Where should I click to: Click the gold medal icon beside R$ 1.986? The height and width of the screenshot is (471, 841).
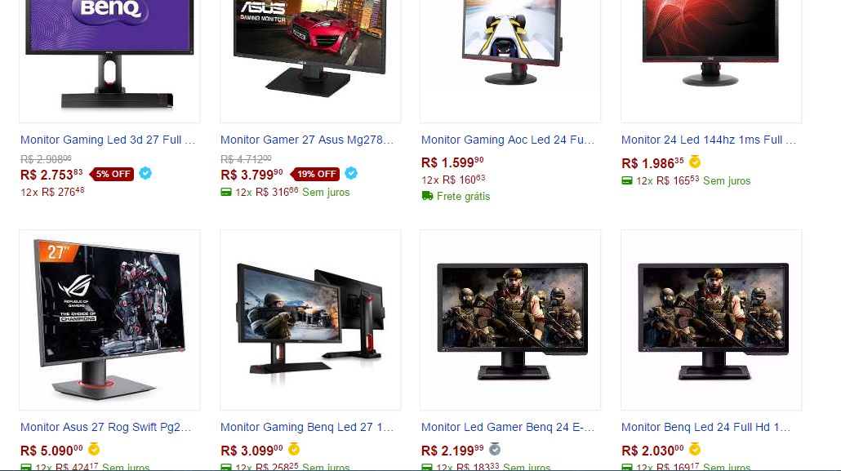(x=695, y=162)
